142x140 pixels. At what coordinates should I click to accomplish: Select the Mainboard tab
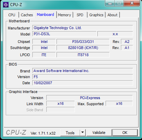coord(46,14)
